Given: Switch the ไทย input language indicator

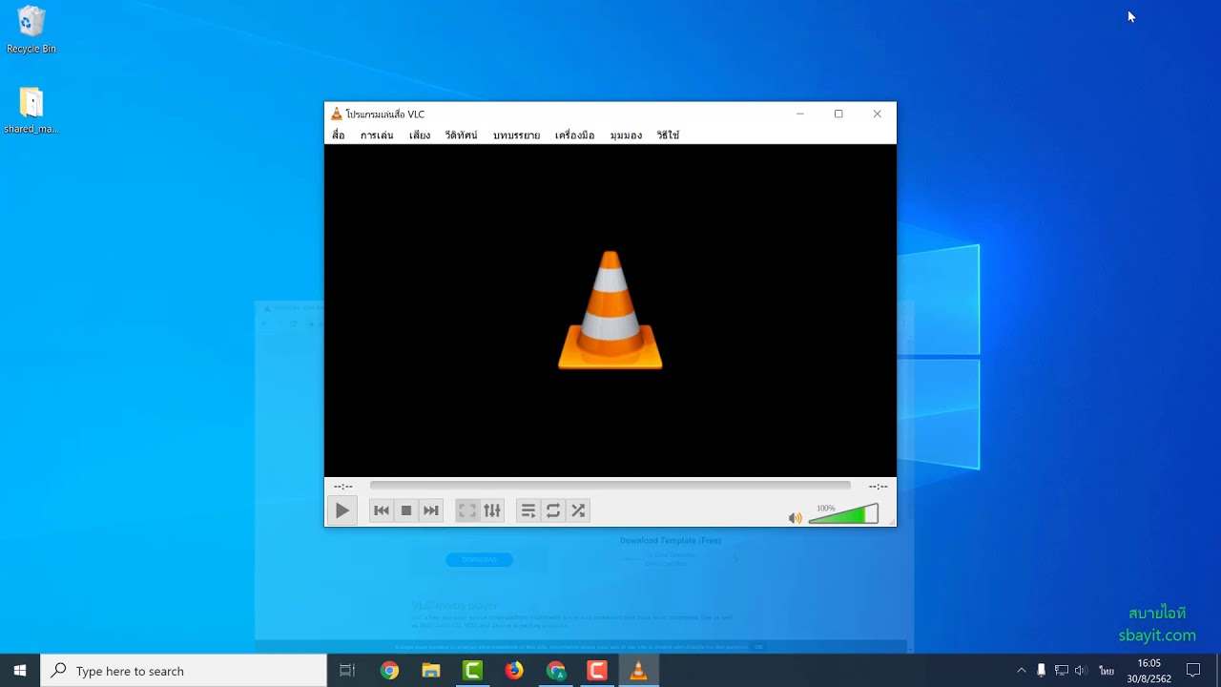Looking at the screenshot, I should coord(1107,671).
